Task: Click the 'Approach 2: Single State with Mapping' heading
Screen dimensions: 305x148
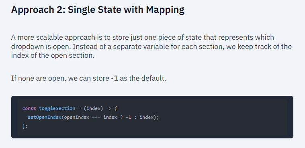Action: 98,10
